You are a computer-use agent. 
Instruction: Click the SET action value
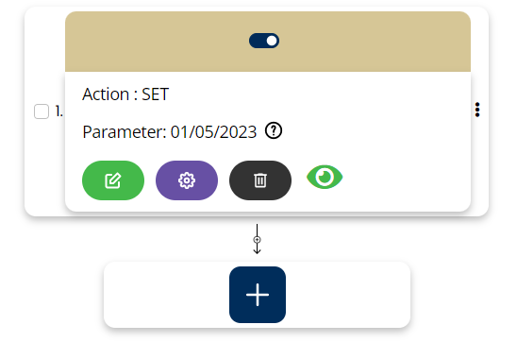[x=156, y=94]
